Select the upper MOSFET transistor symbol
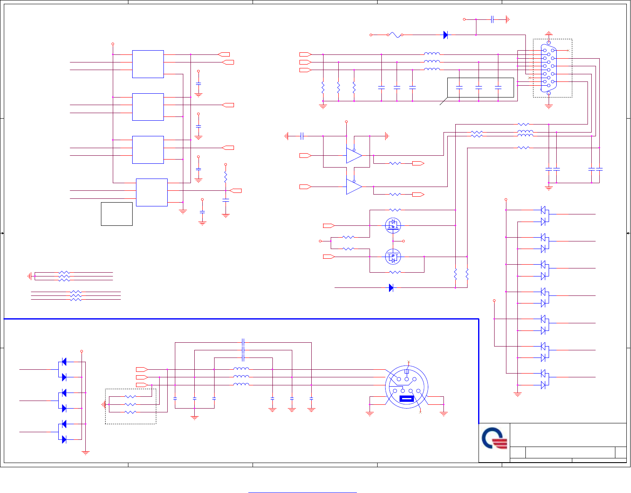This screenshot has width=631, height=493. click(x=393, y=225)
